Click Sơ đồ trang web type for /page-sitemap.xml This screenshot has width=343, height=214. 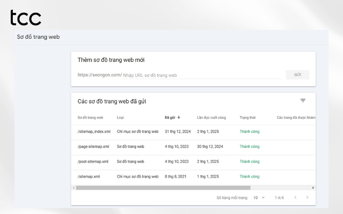(130, 146)
